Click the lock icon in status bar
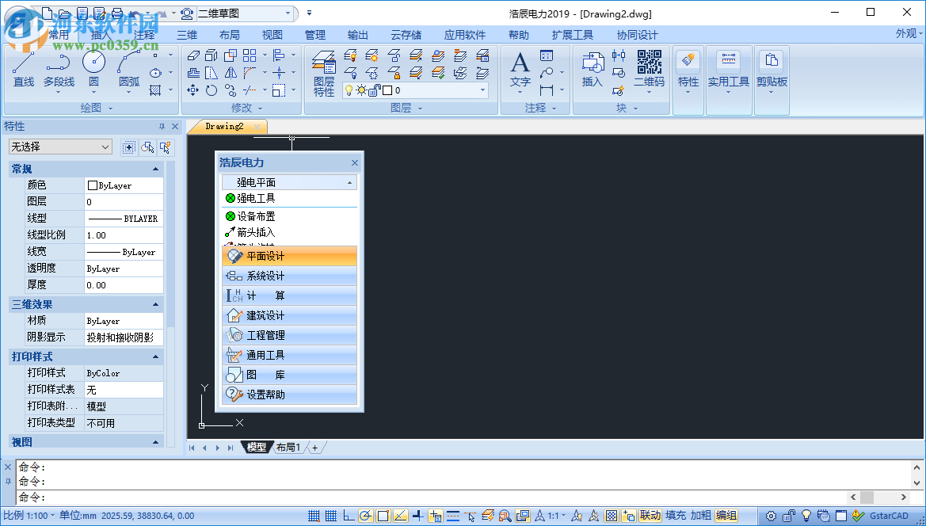 (789, 516)
